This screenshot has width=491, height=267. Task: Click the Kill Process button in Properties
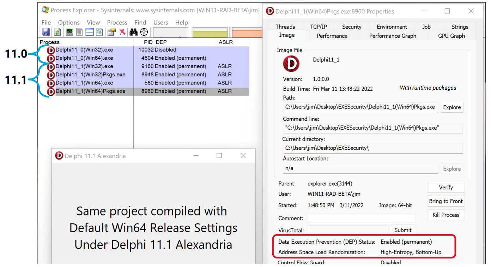coord(446,215)
